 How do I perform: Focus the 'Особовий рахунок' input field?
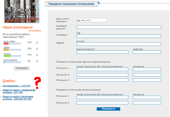tap(119, 27)
